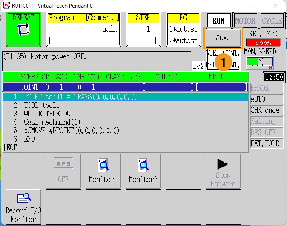
Task: Select the JOINT 9 1 0 1 row
Action: tap(125, 87)
